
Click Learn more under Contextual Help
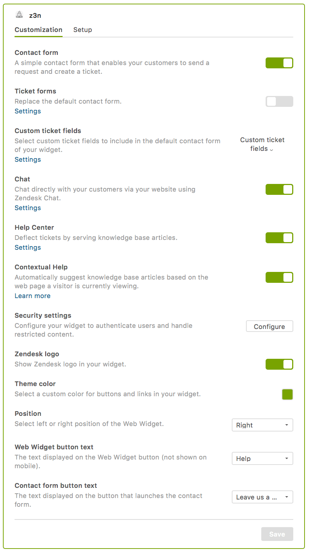[32, 296]
